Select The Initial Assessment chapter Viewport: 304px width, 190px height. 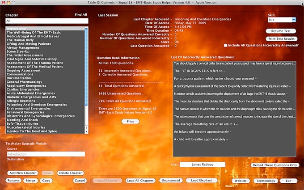45,55
